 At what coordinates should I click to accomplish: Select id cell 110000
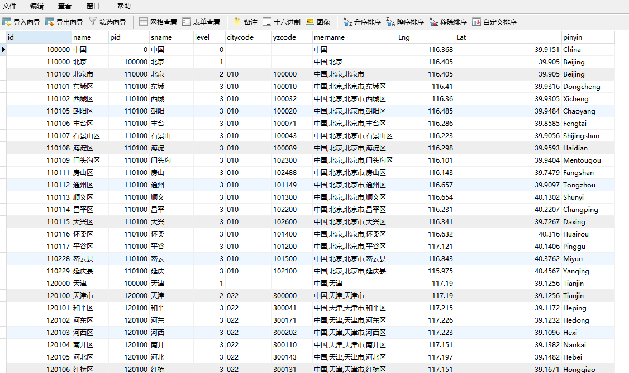(x=39, y=62)
